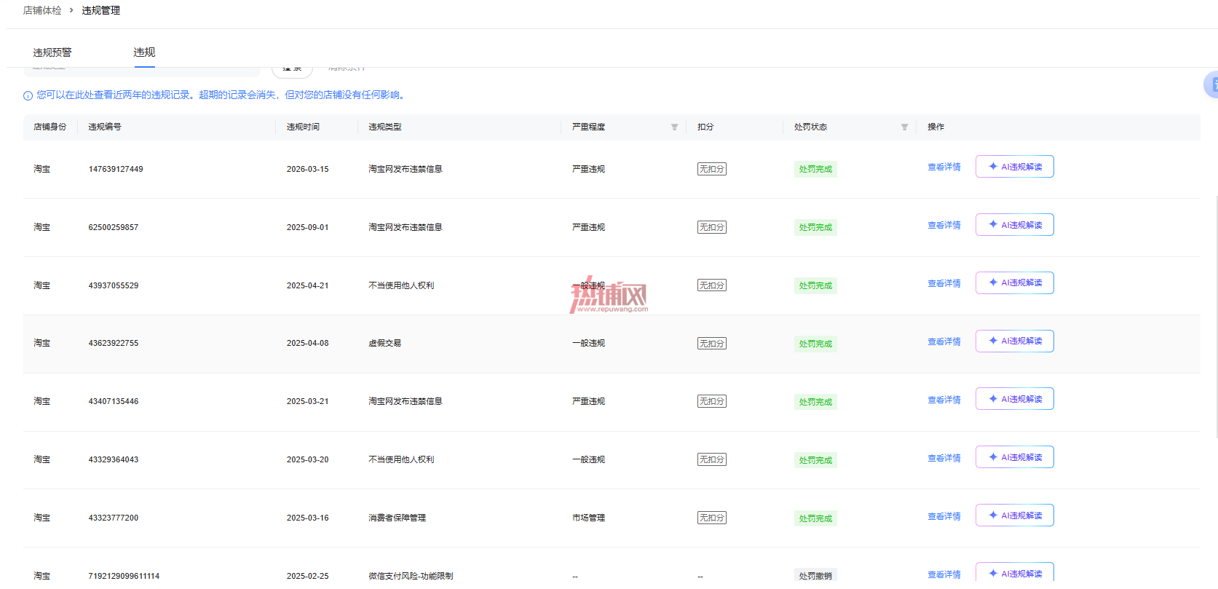View 查看详情 for violation 43329364043
1218x589 pixels.
tap(944, 458)
